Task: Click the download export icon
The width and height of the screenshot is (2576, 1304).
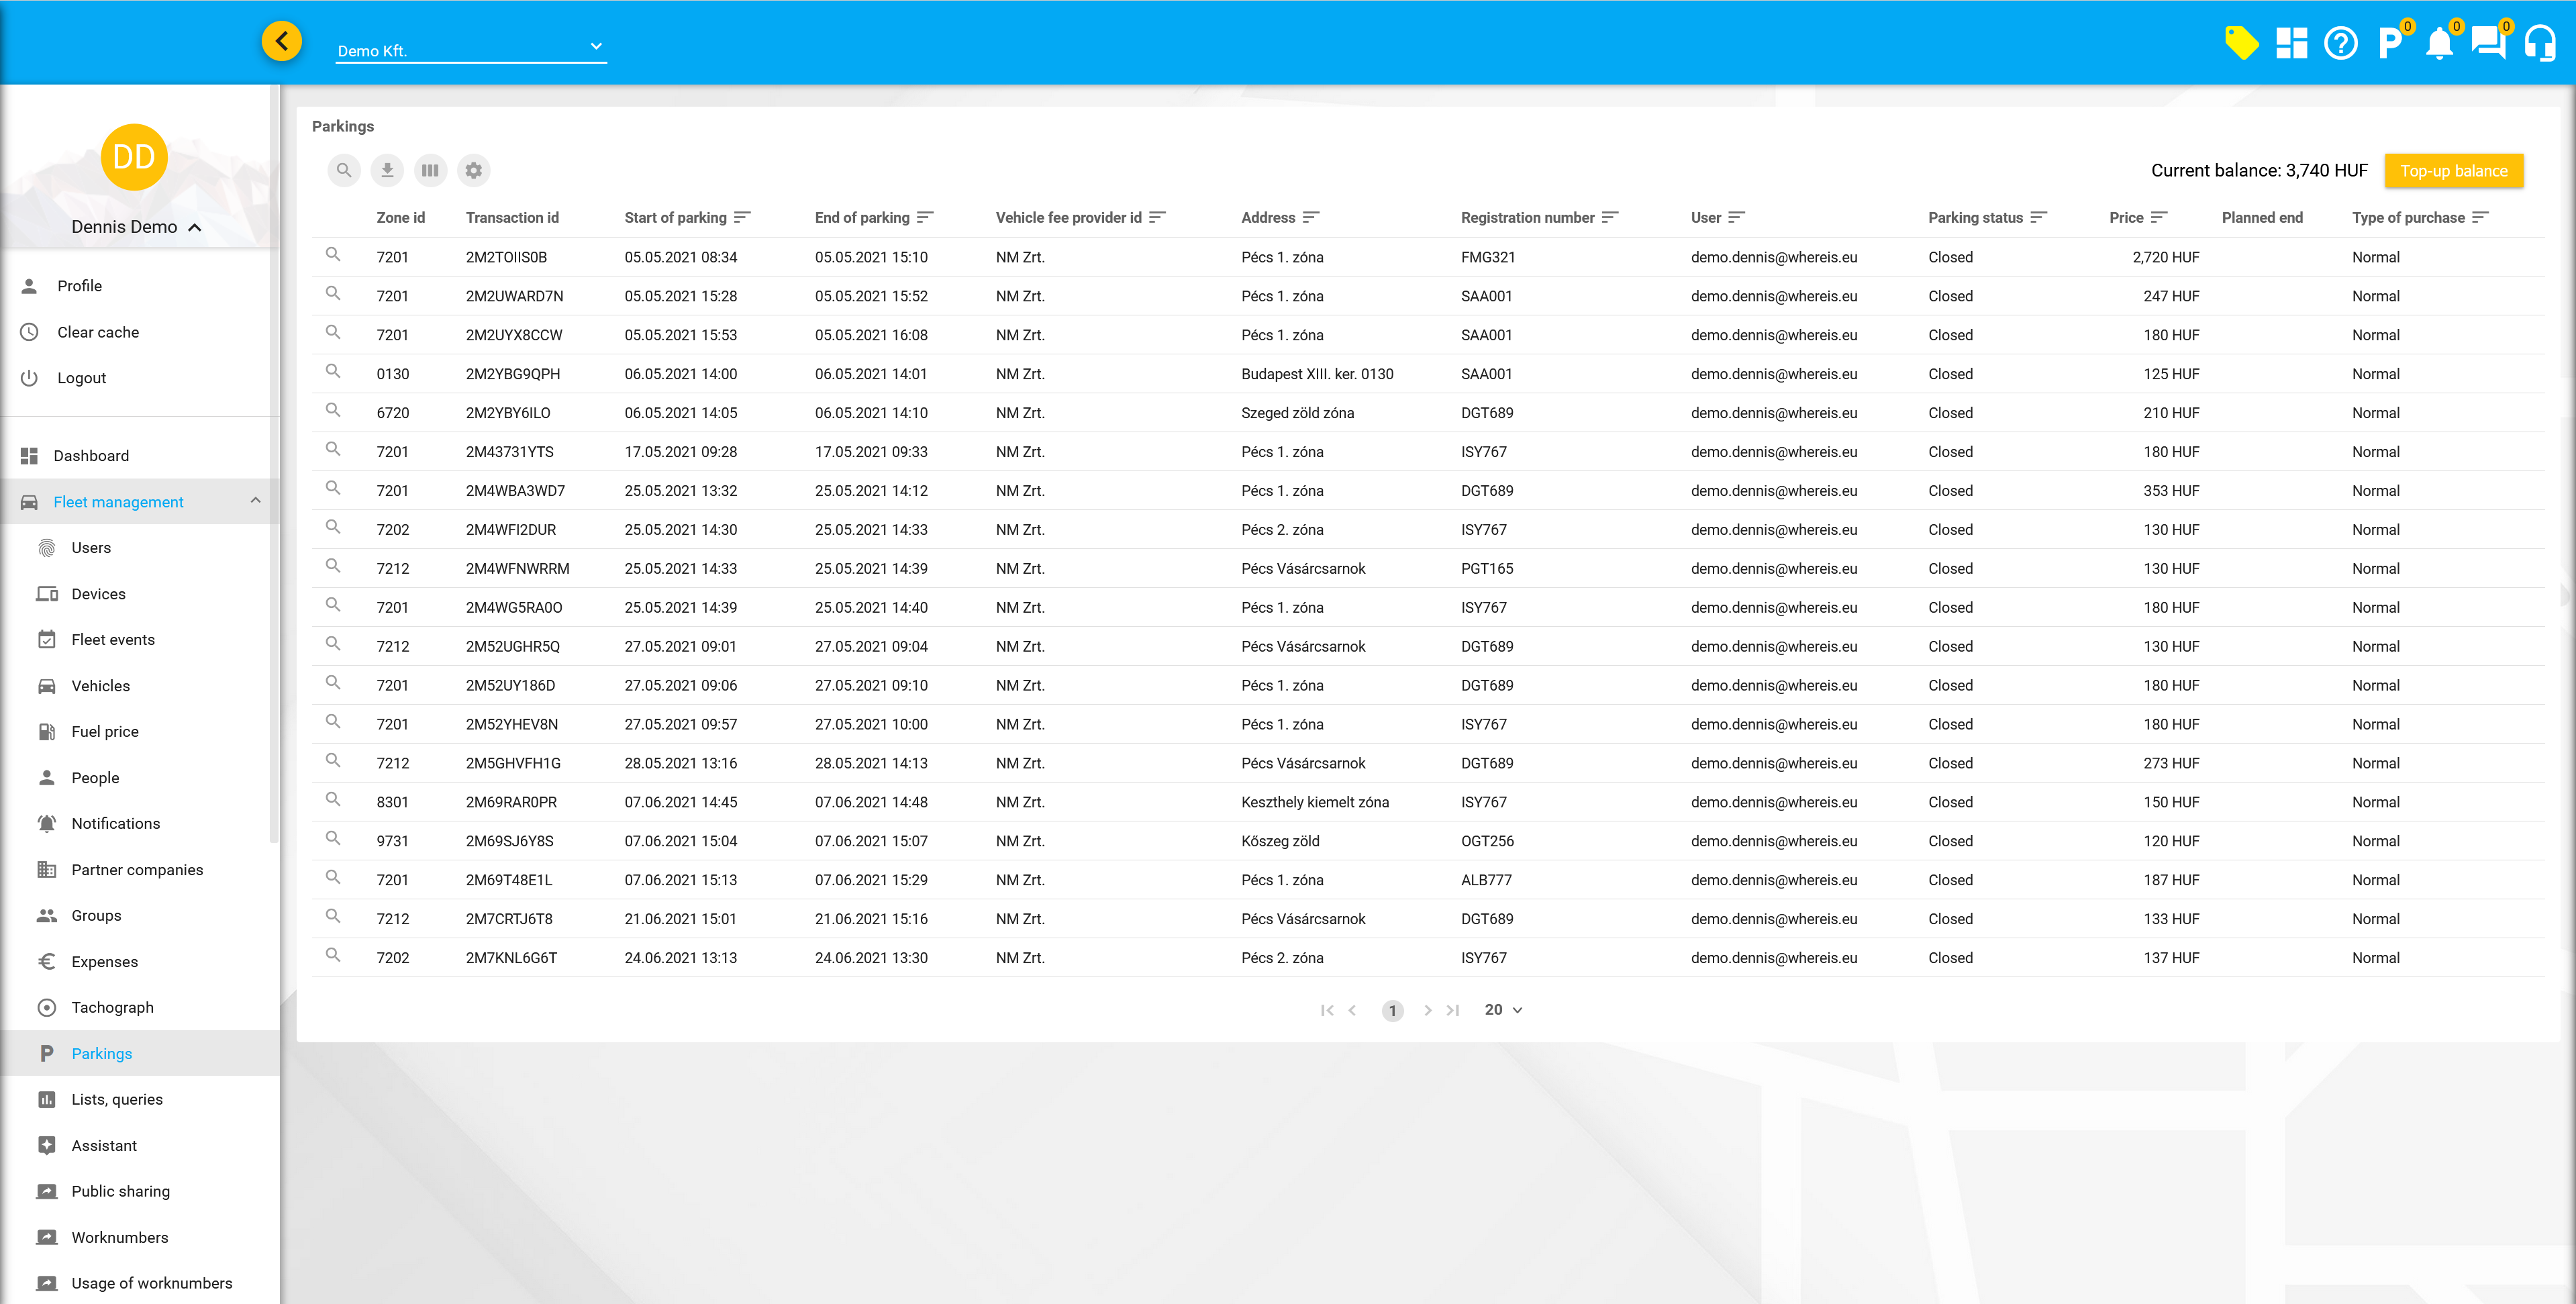Action: tap(387, 171)
